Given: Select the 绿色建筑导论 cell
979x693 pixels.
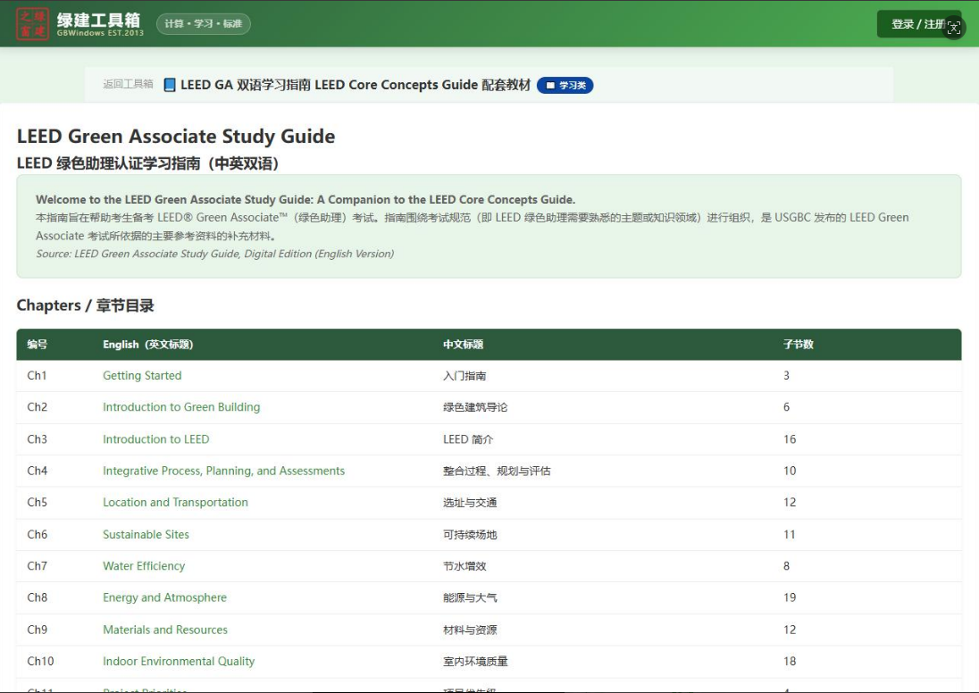Looking at the screenshot, I should 475,408.
